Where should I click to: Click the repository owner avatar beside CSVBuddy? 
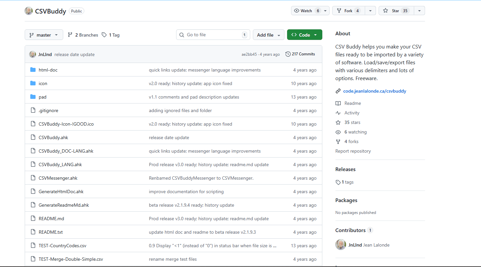[x=29, y=11]
